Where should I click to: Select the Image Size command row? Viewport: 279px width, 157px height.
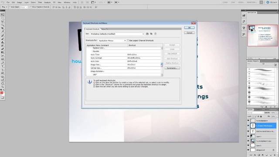coord(123,65)
